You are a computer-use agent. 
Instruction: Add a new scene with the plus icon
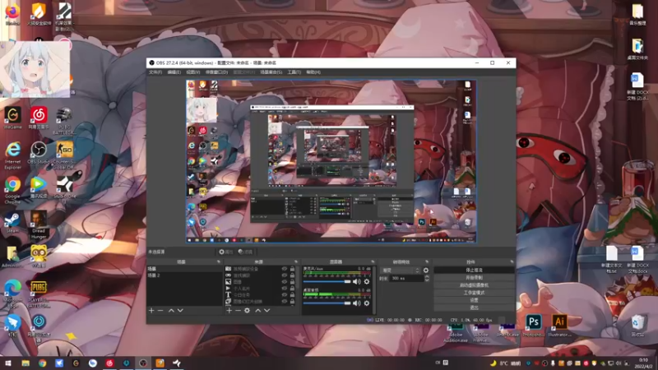151,311
